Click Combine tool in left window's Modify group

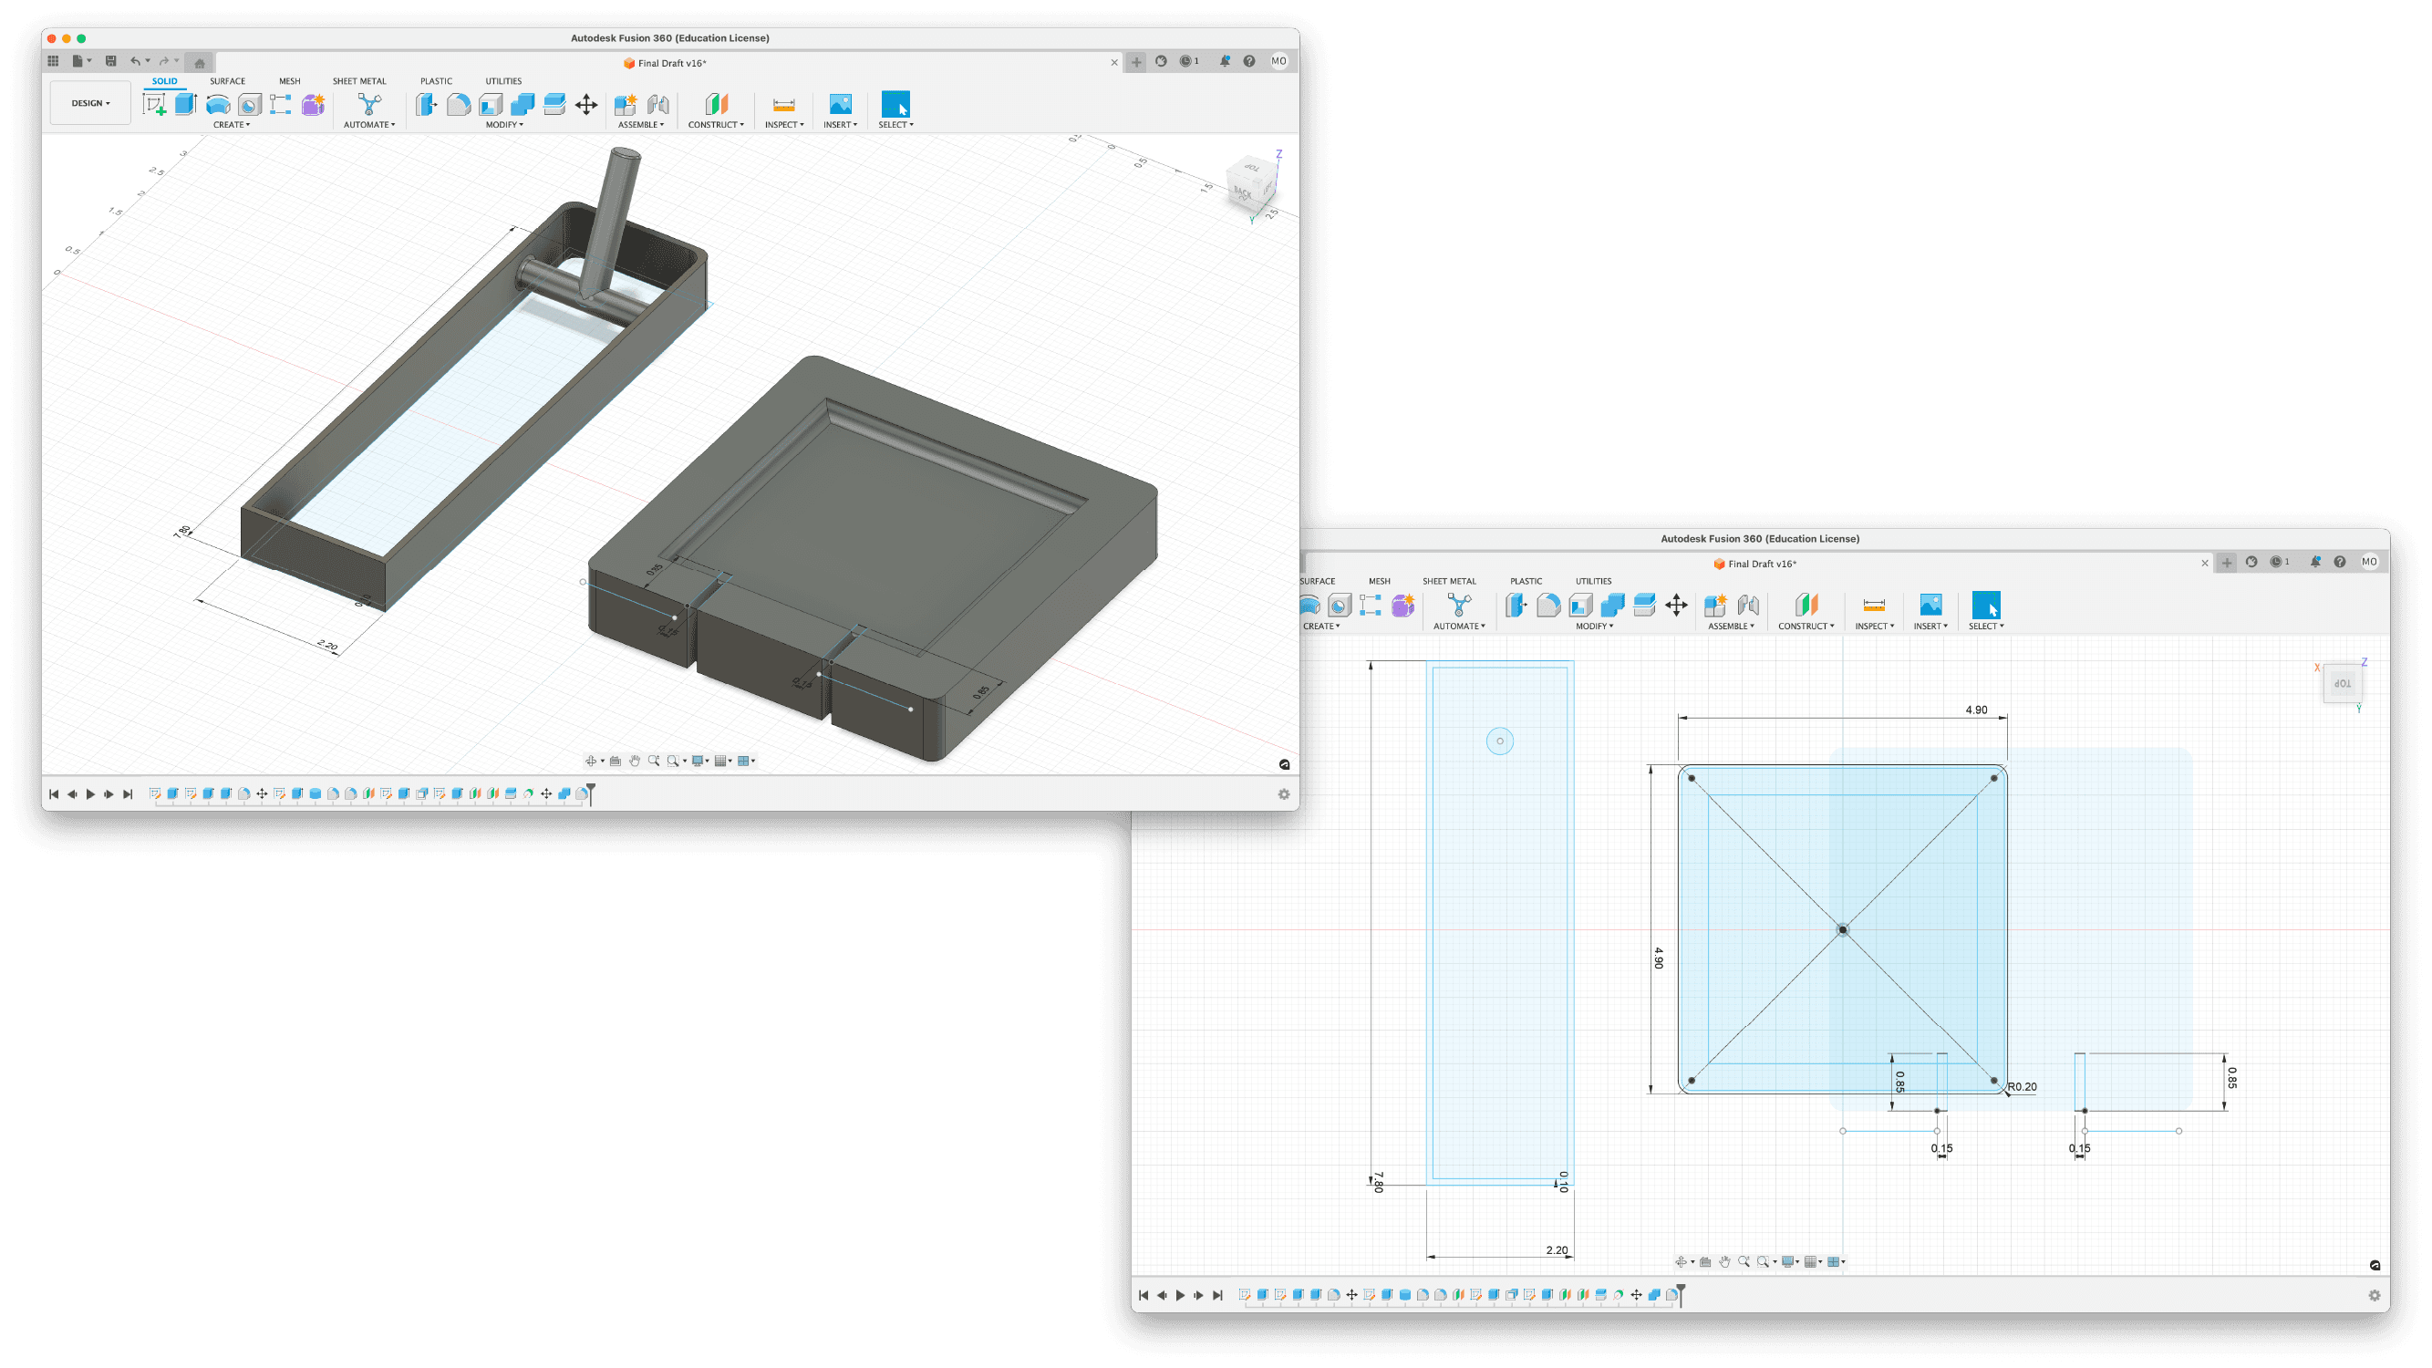523,105
